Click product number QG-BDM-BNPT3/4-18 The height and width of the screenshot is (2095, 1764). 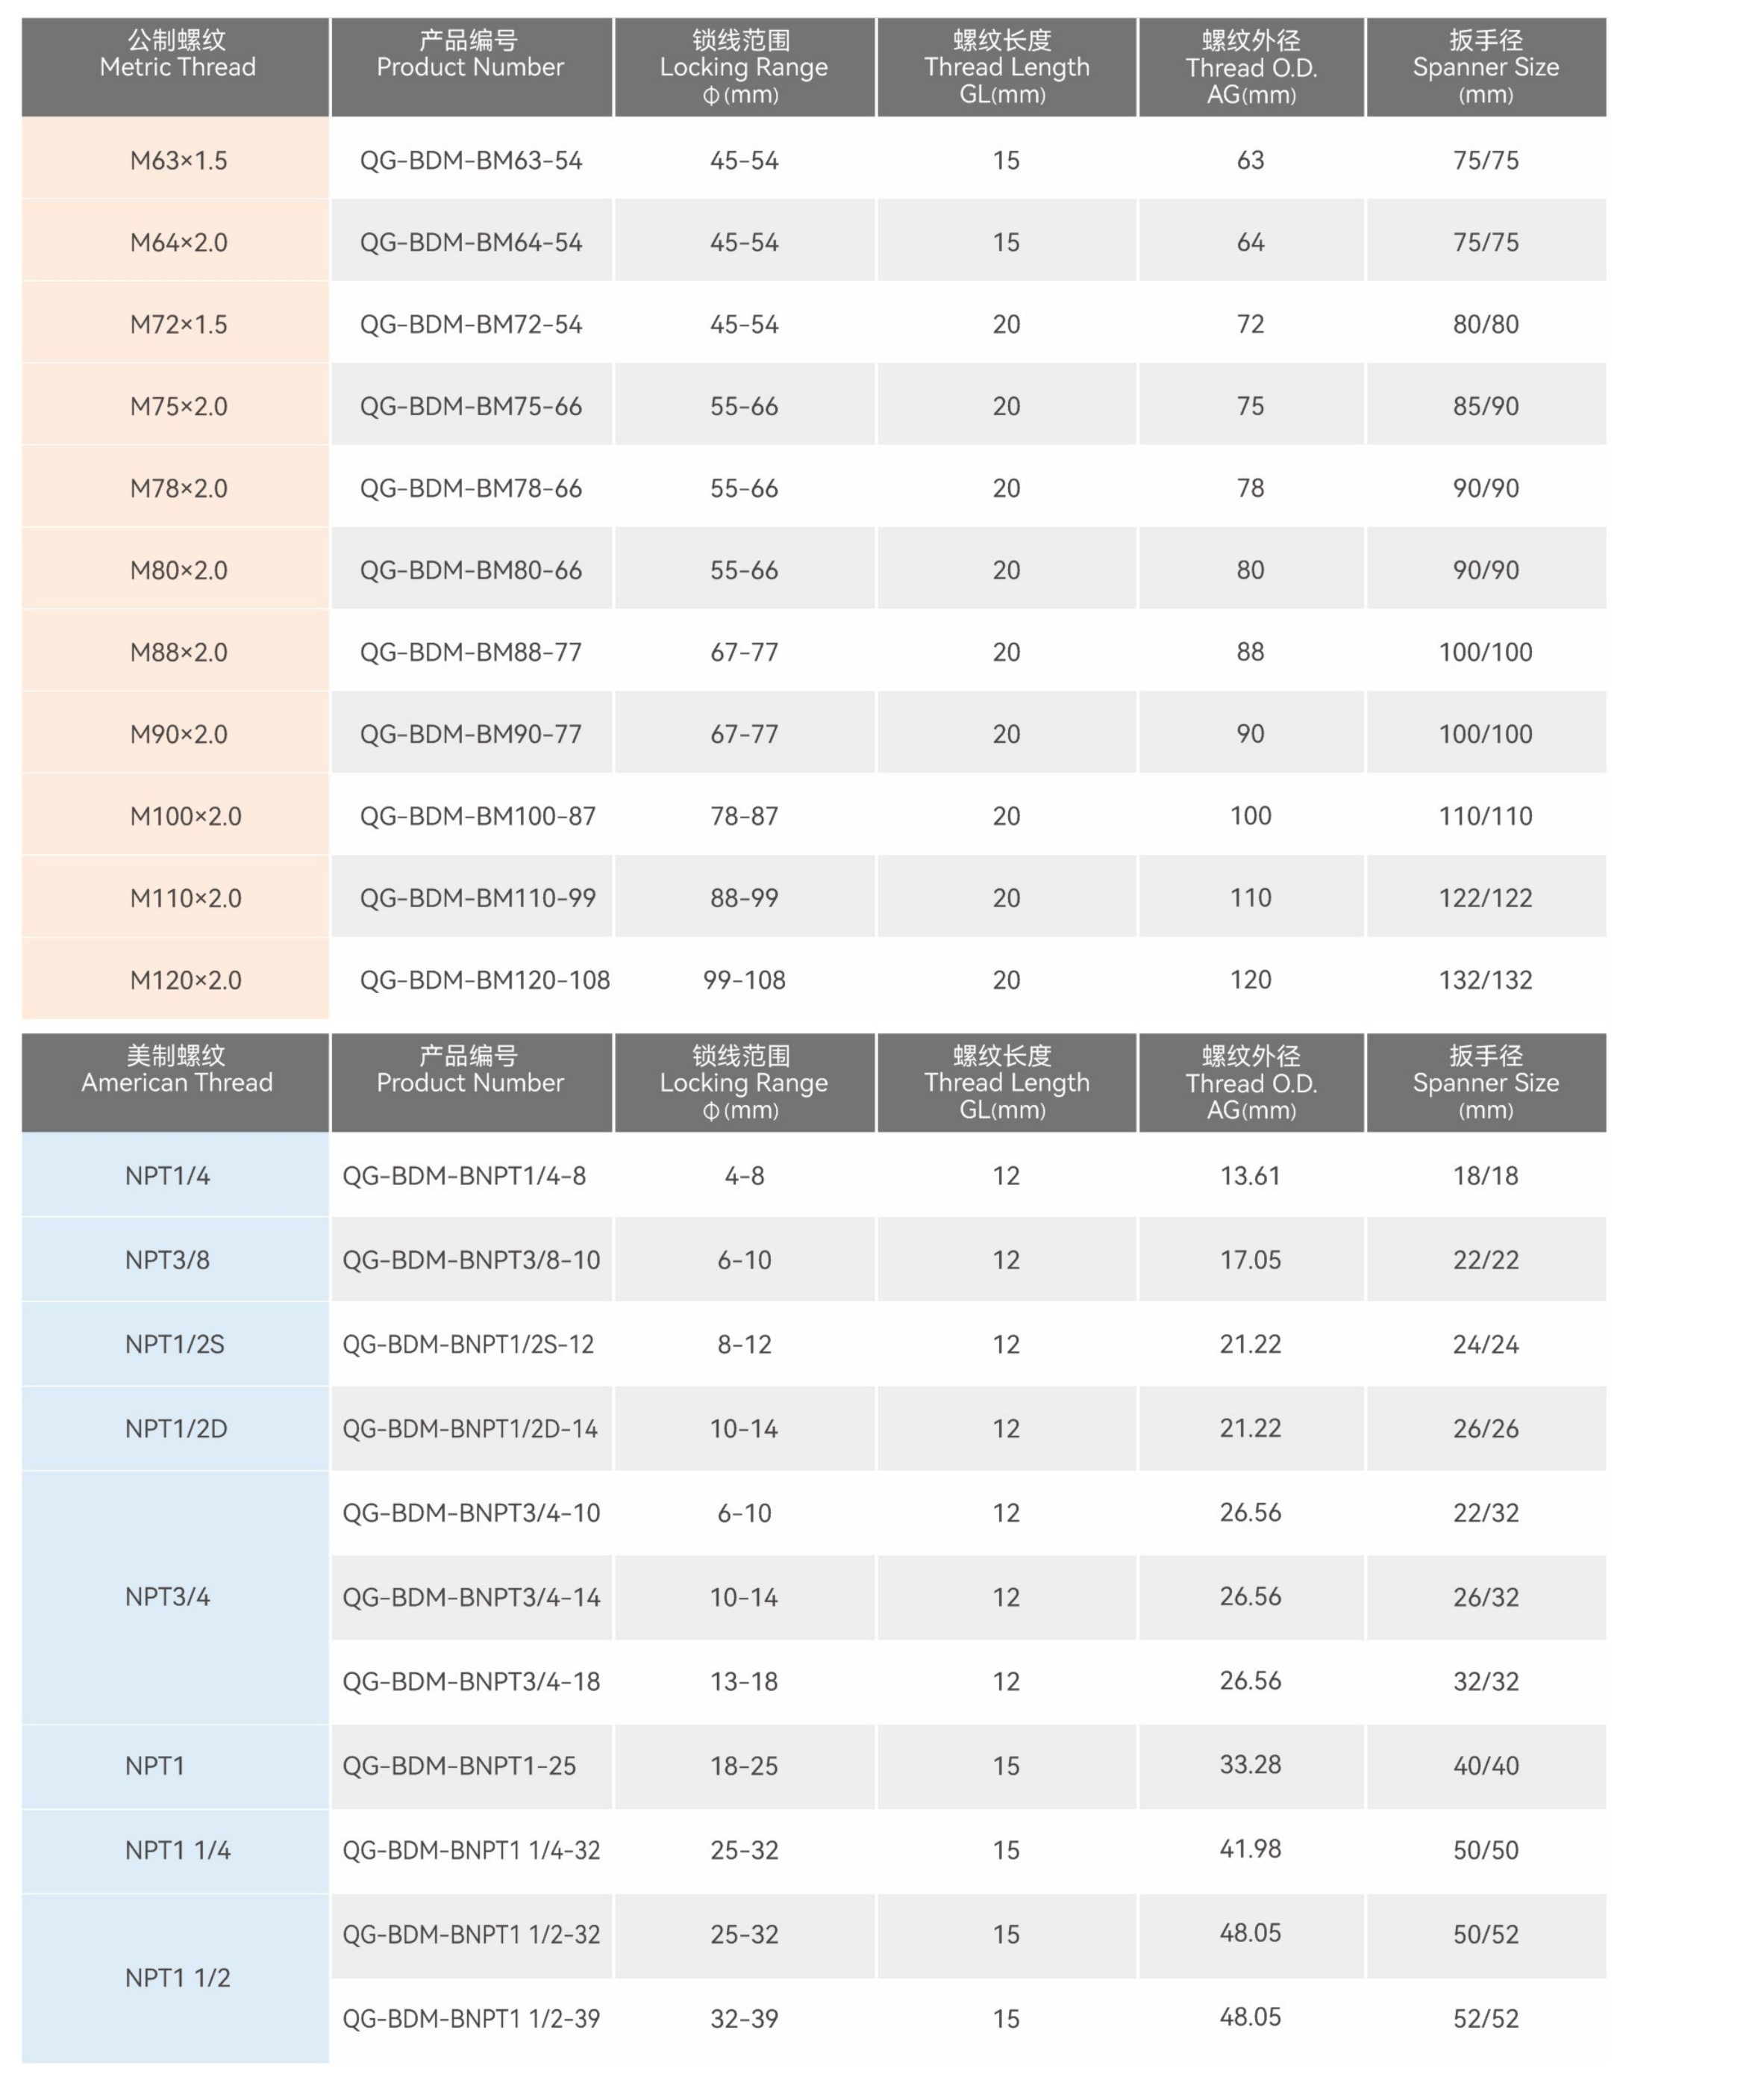pyautogui.click(x=471, y=1682)
